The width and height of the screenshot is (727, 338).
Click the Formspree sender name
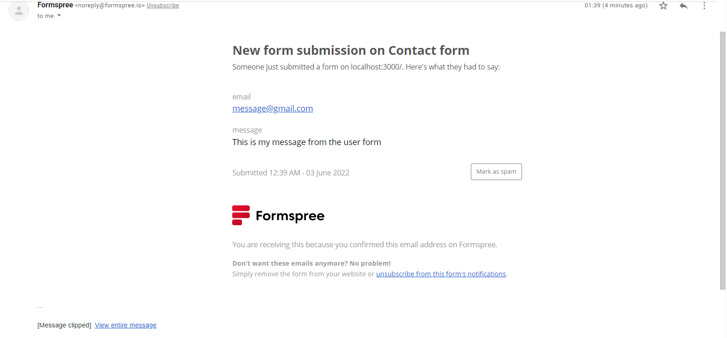55,5
